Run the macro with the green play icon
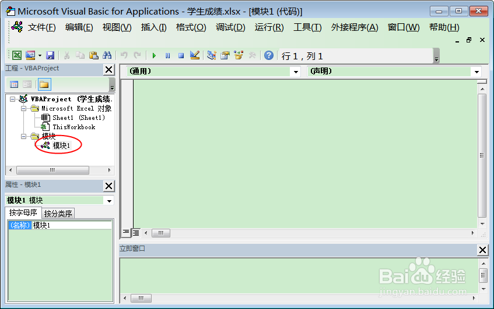This screenshot has height=309, width=494. [154, 56]
